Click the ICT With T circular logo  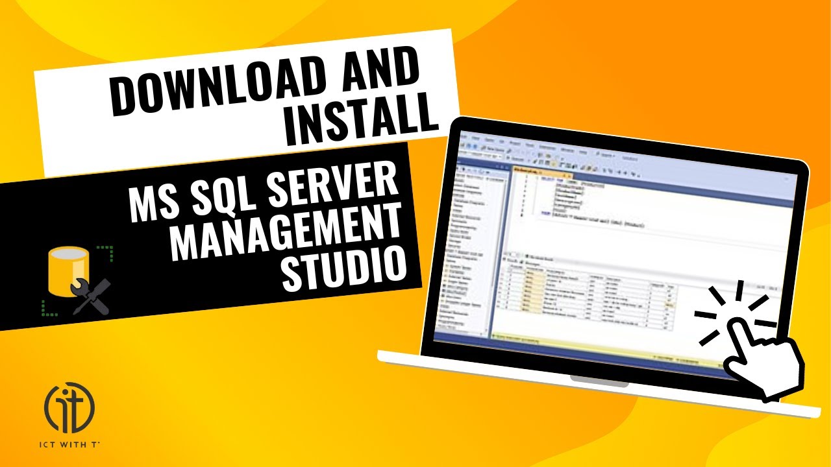click(69, 407)
